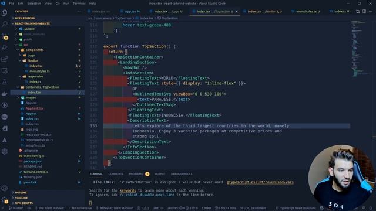Viewport: 376px width, 211px height.
Task: Open the Testing flask view
Action: click(x=4, y=82)
